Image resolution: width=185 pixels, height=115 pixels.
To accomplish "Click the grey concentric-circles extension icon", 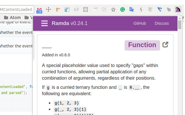I will (x=104, y=9).
